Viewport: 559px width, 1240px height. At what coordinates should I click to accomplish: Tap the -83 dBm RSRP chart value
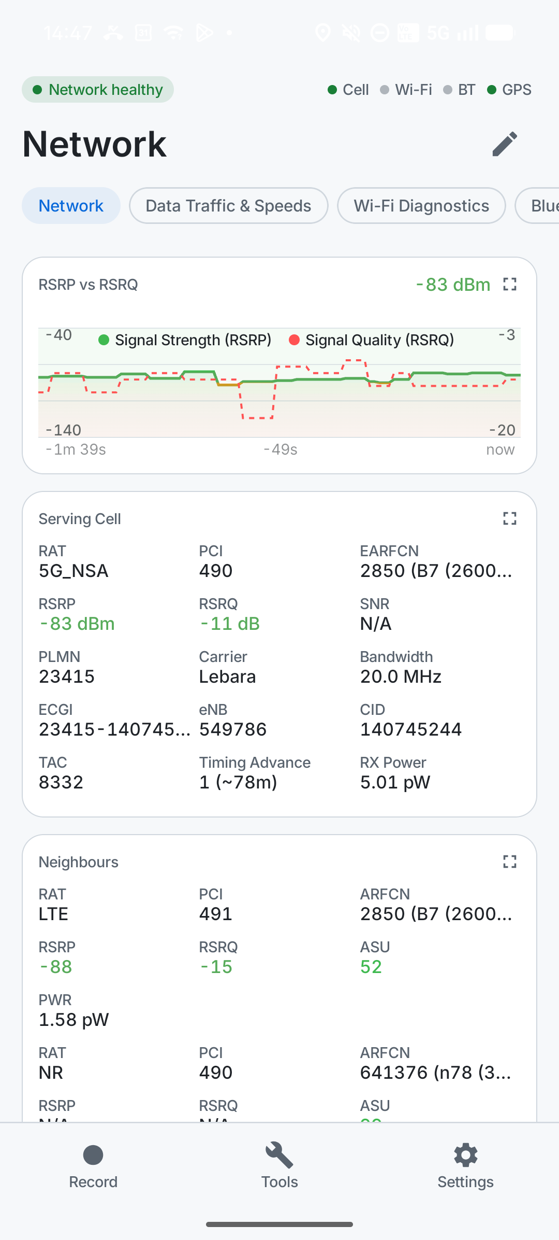(x=453, y=285)
